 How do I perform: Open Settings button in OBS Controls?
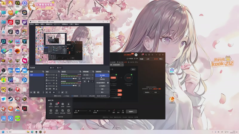coord(102,89)
